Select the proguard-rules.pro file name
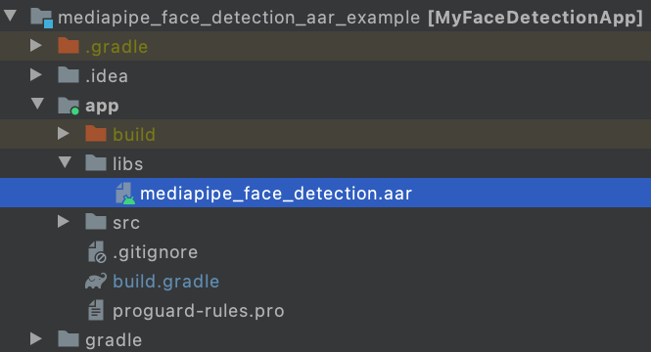 (199, 311)
